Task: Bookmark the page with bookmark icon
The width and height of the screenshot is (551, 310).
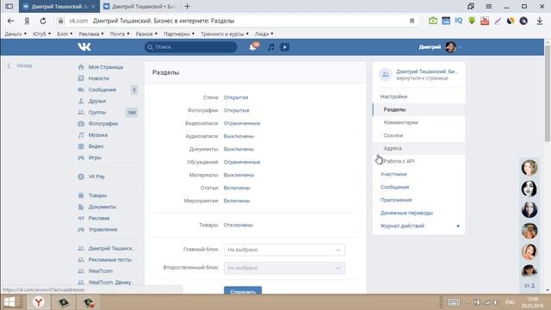Action: coord(412,21)
